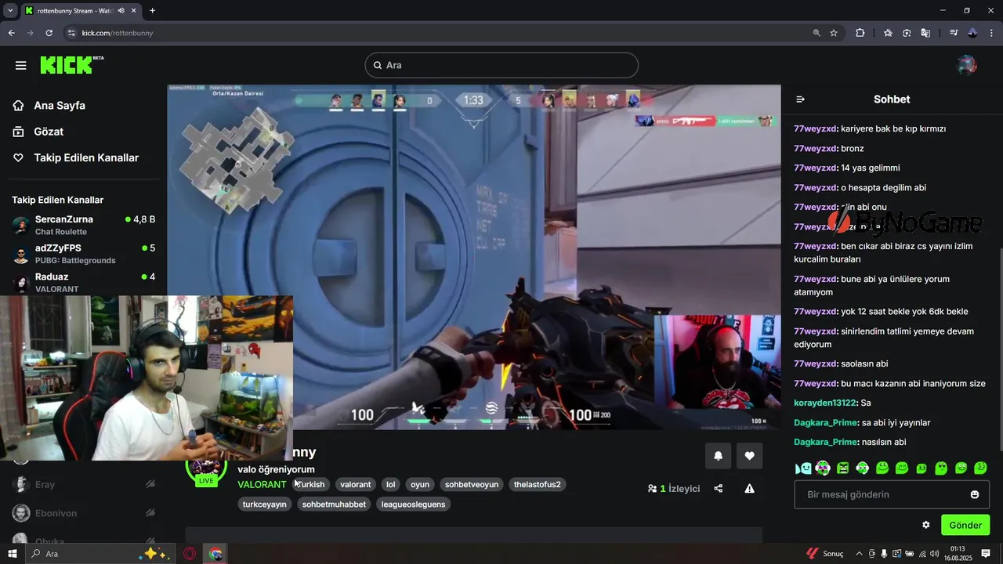The width and height of the screenshot is (1003, 564).
Task: Collapse the Sohbet chat panel
Action: (800, 99)
